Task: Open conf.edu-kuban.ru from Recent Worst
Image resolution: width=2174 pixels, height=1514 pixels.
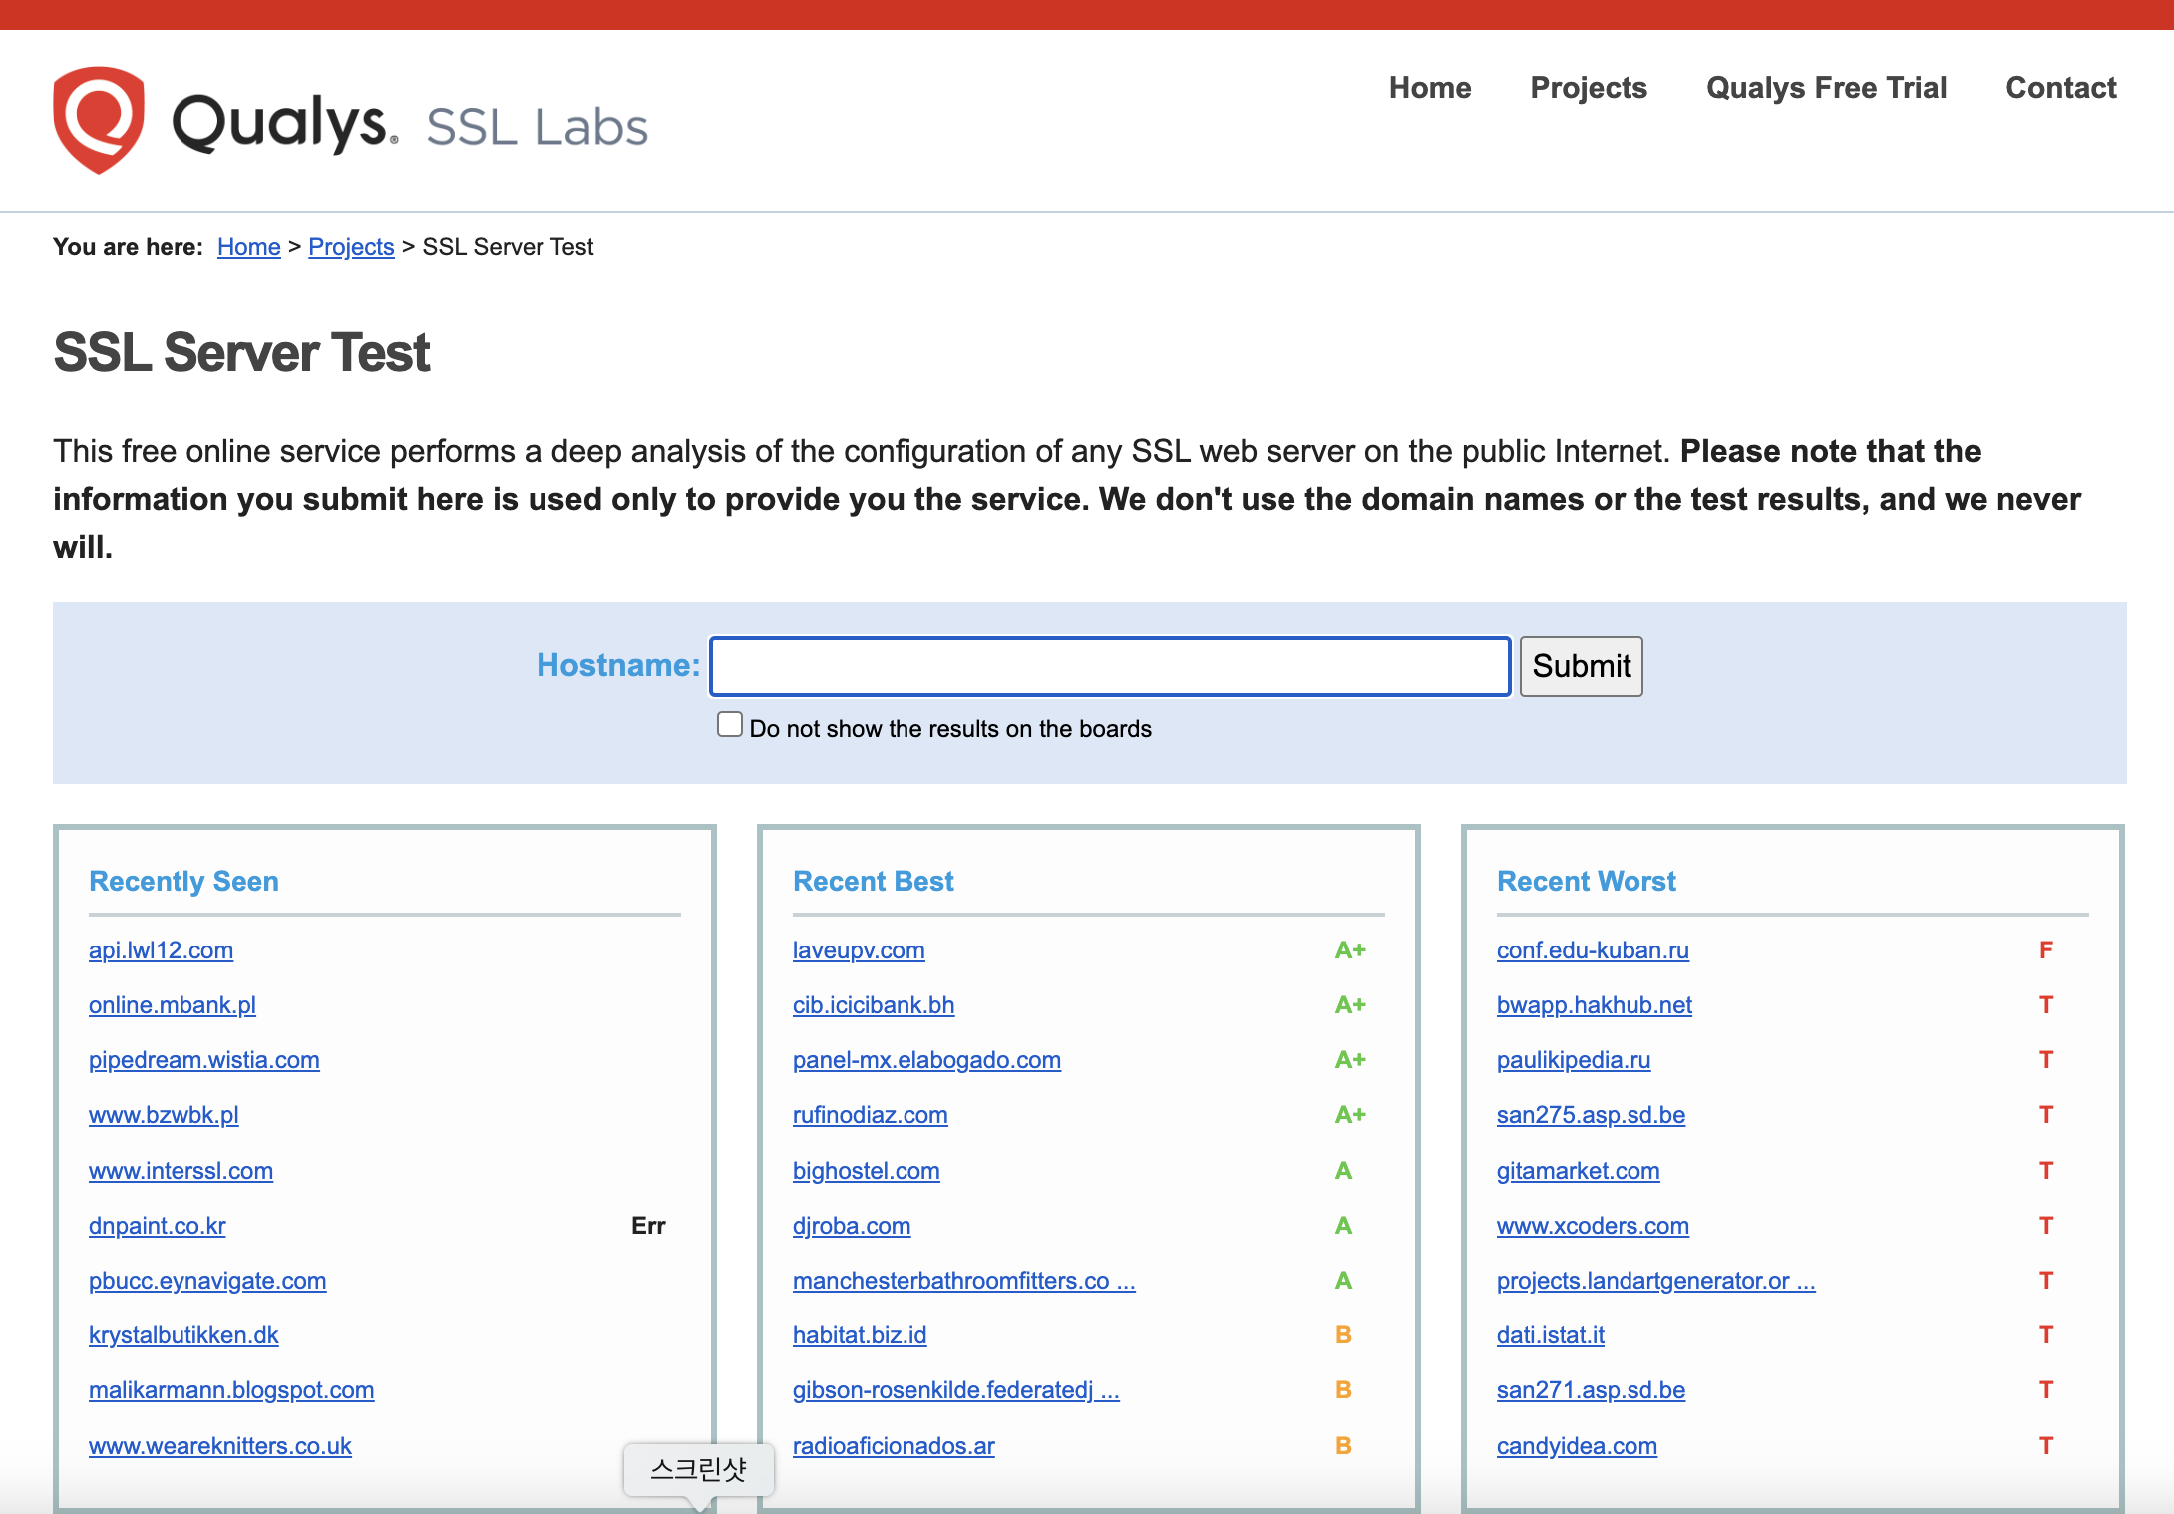Action: (1593, 950)
